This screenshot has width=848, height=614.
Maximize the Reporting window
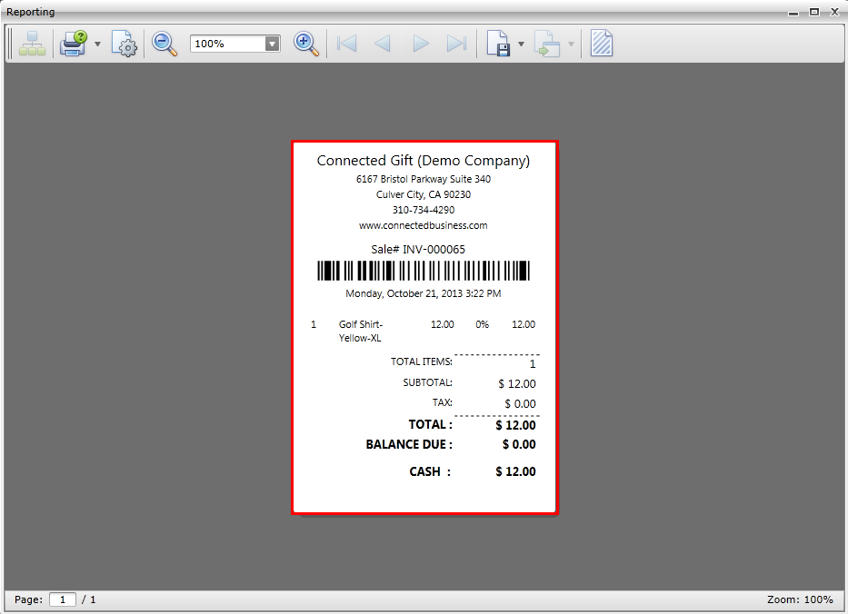click(813, 12)
